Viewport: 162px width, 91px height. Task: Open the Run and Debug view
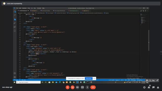15,23
